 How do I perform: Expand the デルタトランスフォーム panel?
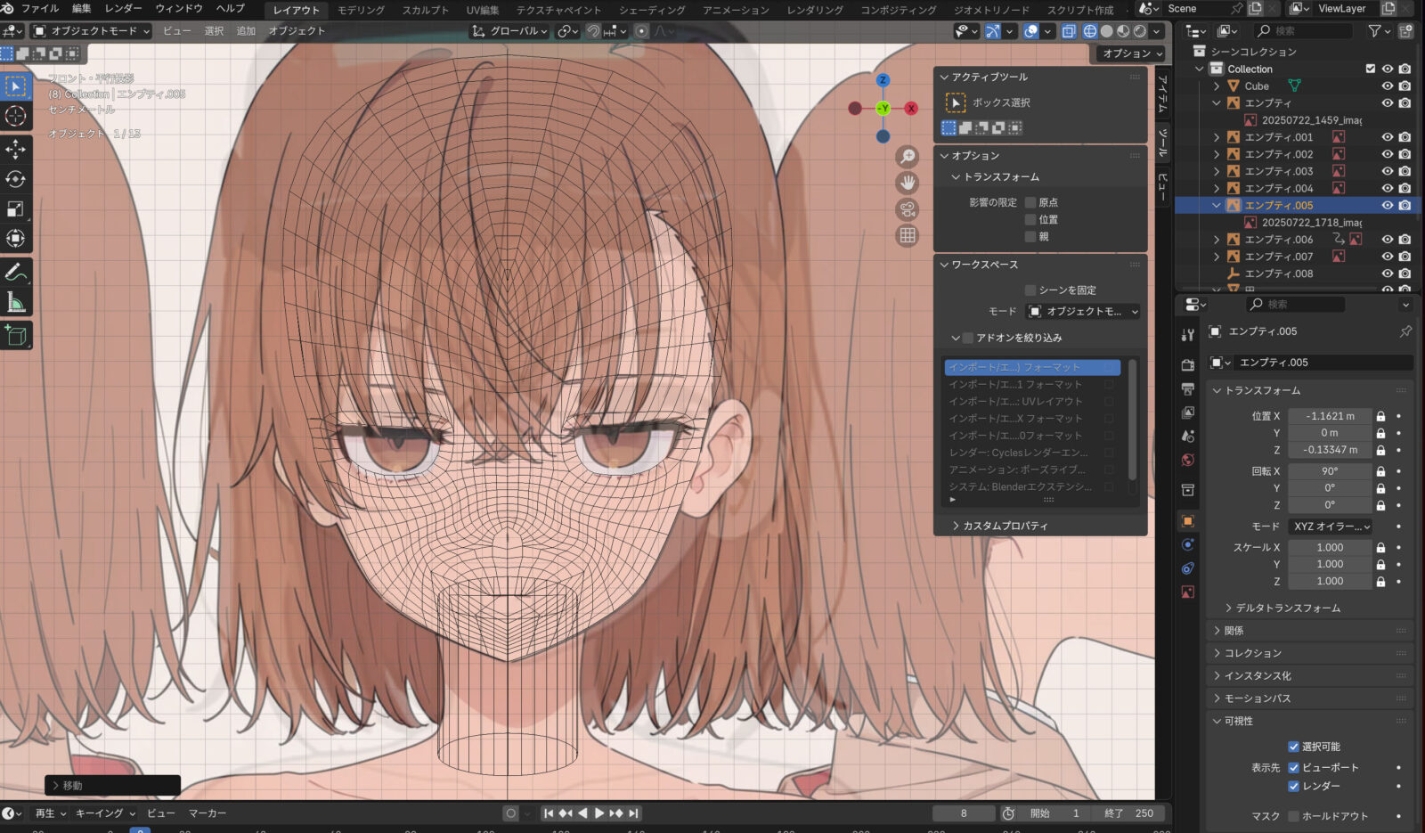tap(1287, 608)
